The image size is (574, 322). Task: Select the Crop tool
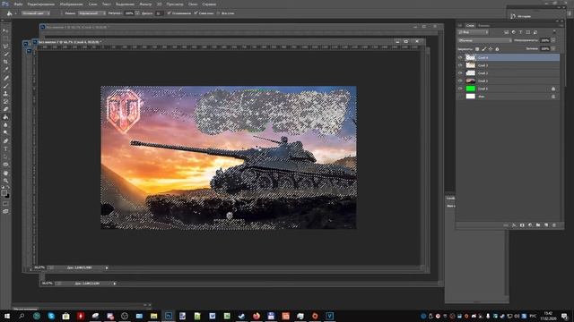coord(5,62)
